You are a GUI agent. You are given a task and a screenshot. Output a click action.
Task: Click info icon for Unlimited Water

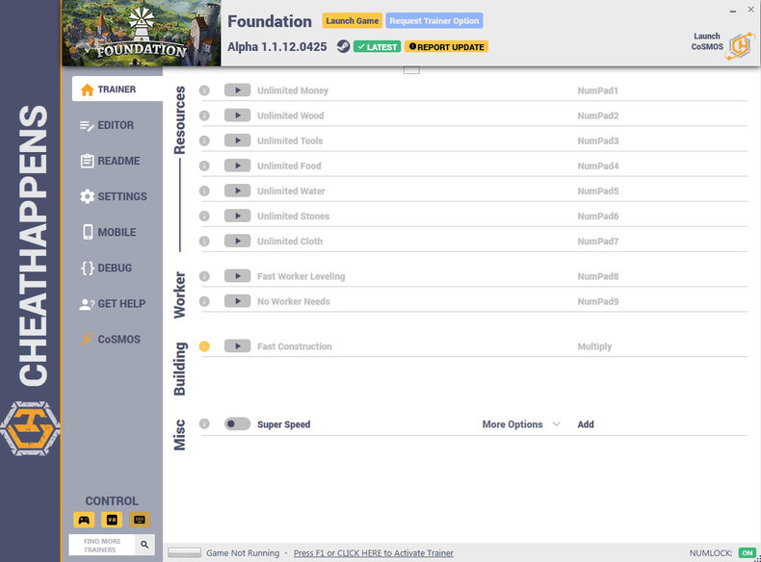tap(204, 192)
